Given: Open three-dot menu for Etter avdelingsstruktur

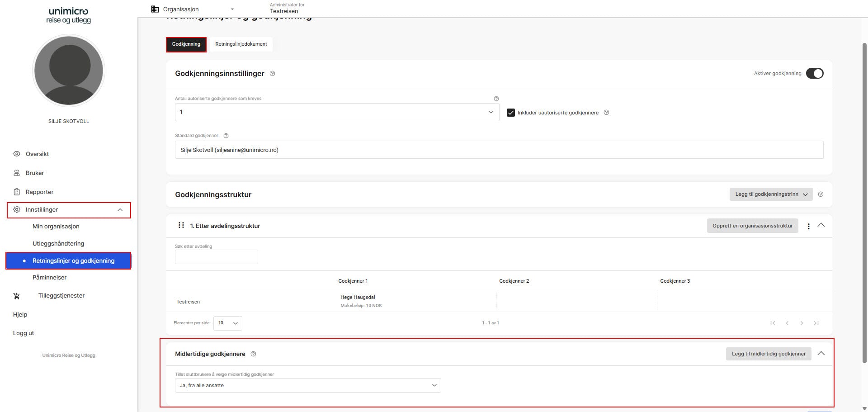Looking at the screenshot, I should tap(808, 226).
